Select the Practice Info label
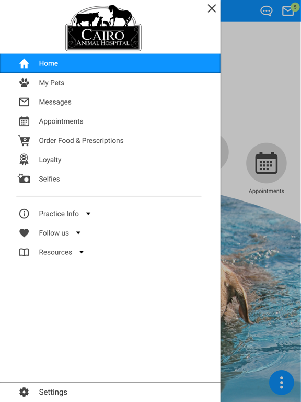The height and width of the screenshot is (402, 301). (x=59, y=214)
